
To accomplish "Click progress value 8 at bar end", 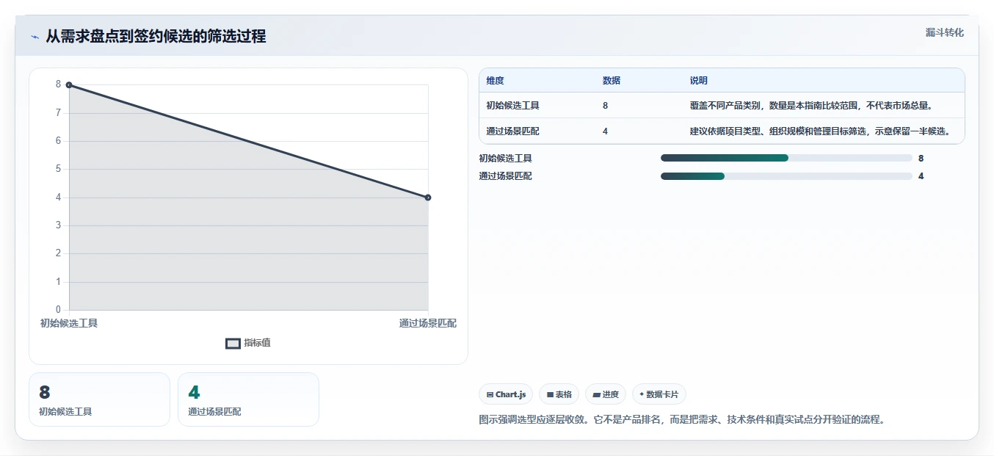I will tap(921, 158).
